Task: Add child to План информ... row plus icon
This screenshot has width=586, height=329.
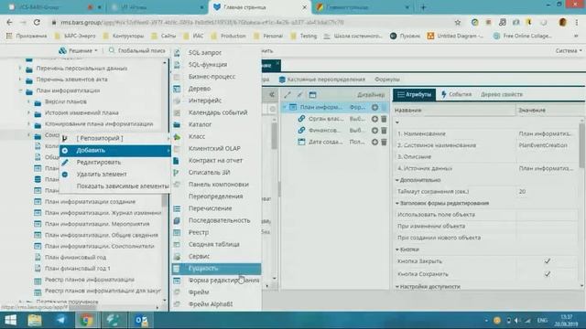Action: (x=374, y=108)
